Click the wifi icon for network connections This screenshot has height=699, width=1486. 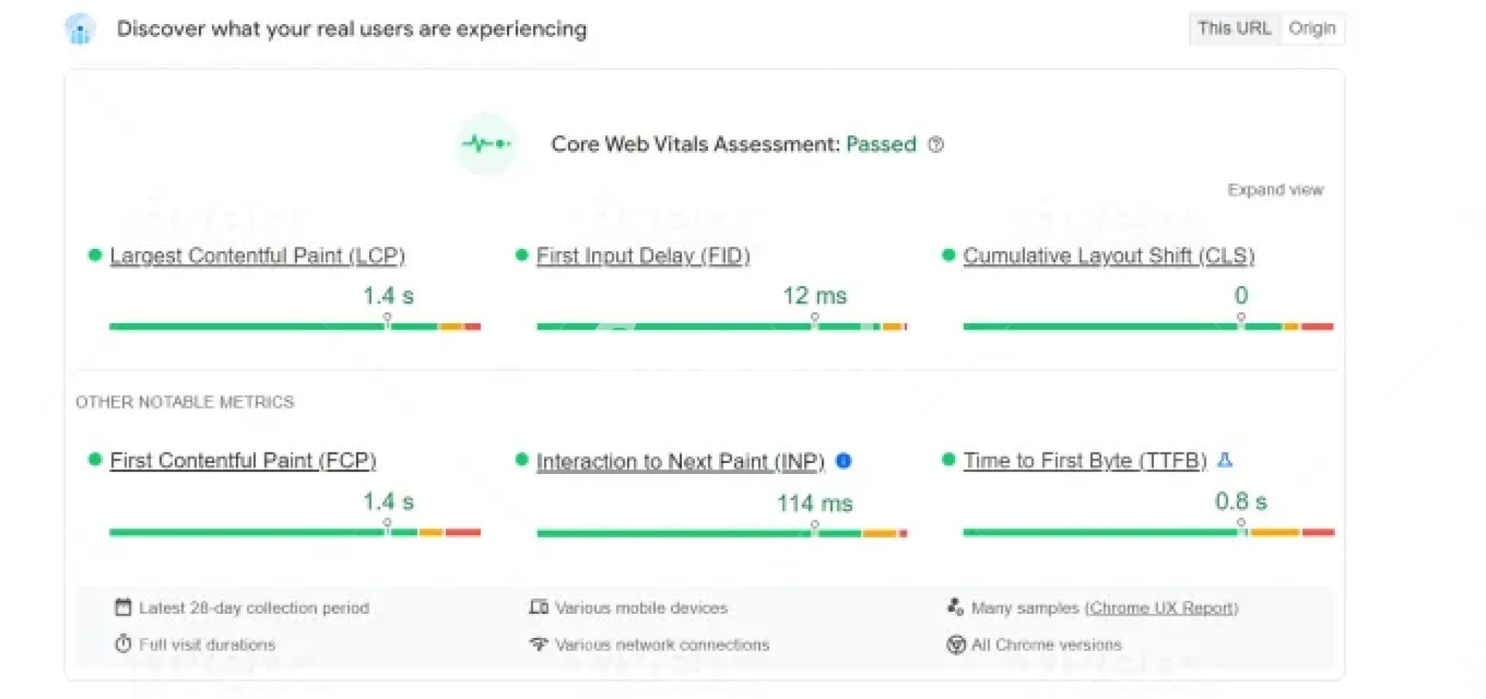[x=539, y=643]
